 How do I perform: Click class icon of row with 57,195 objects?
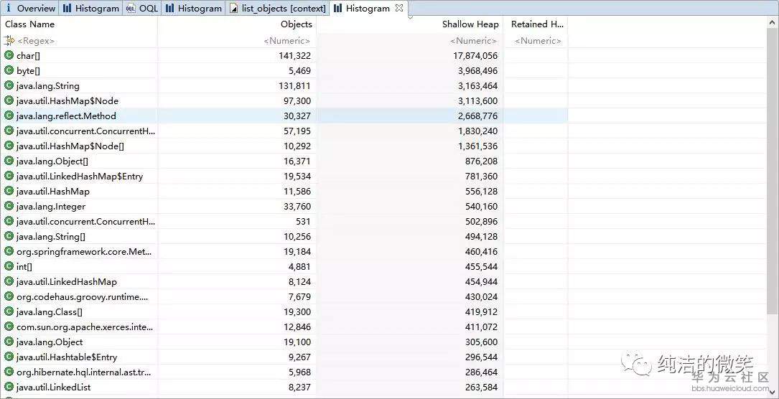click(x=9, y=131)
